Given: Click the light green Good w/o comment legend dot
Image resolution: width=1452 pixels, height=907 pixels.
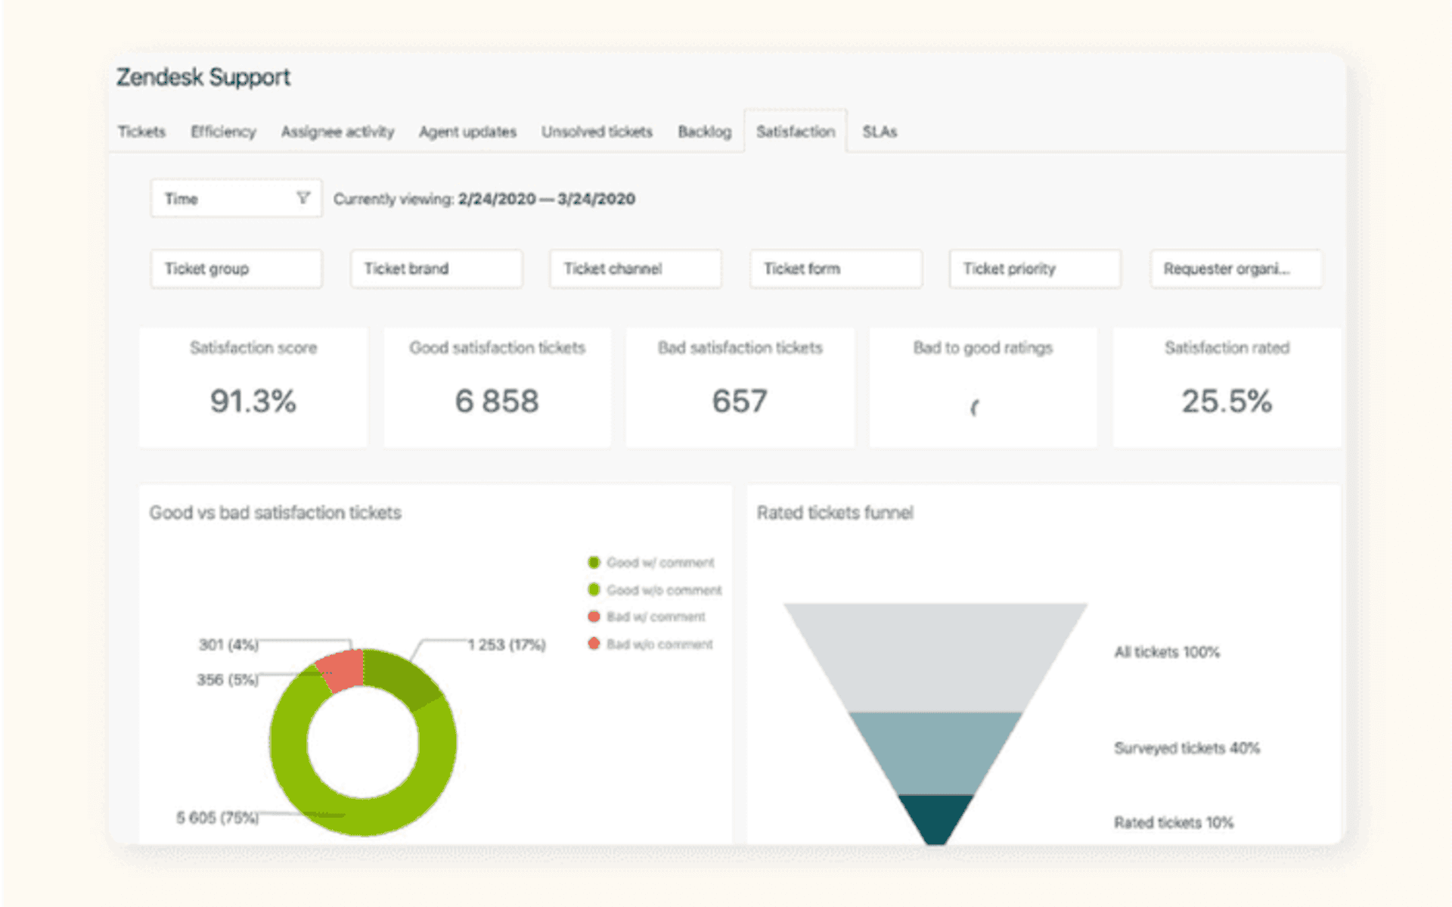Looking at the screenshot, I should (593, 590).
